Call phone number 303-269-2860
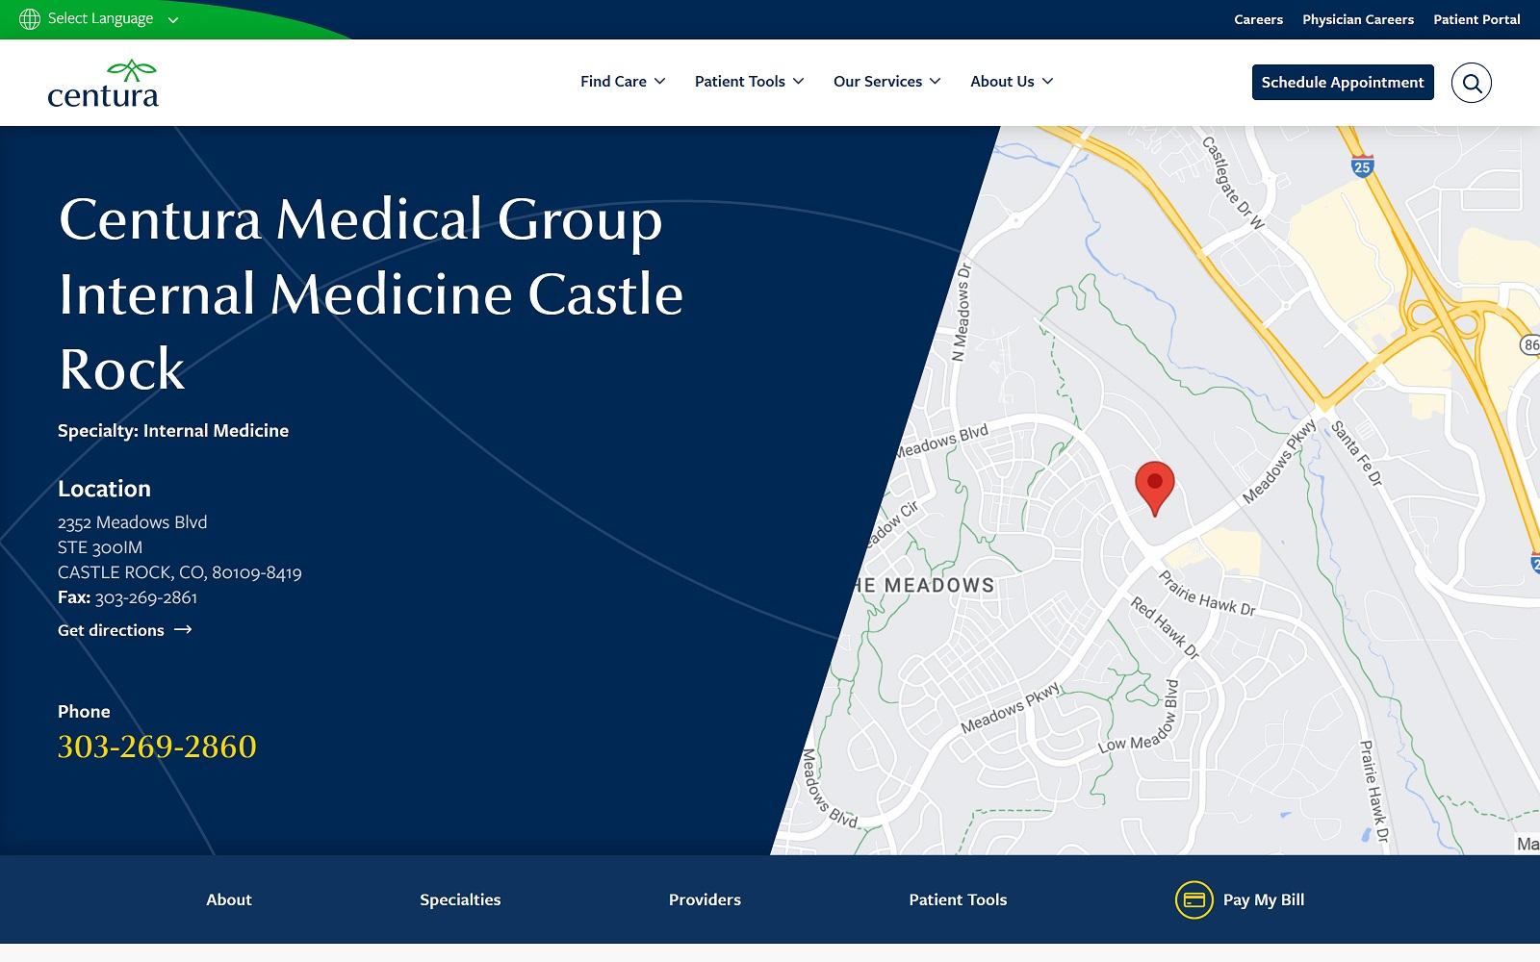This screenshot has height=962, width=1540. coord(157,747)
